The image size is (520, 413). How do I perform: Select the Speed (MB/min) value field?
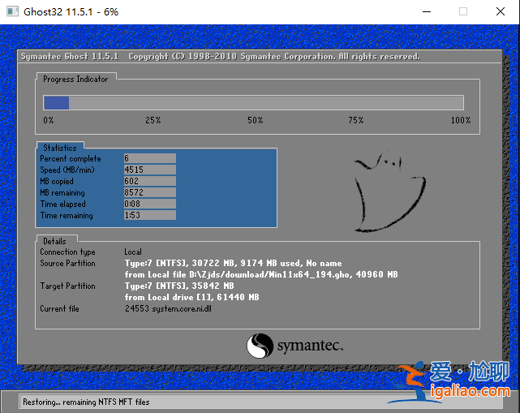(x=149, y=170)
